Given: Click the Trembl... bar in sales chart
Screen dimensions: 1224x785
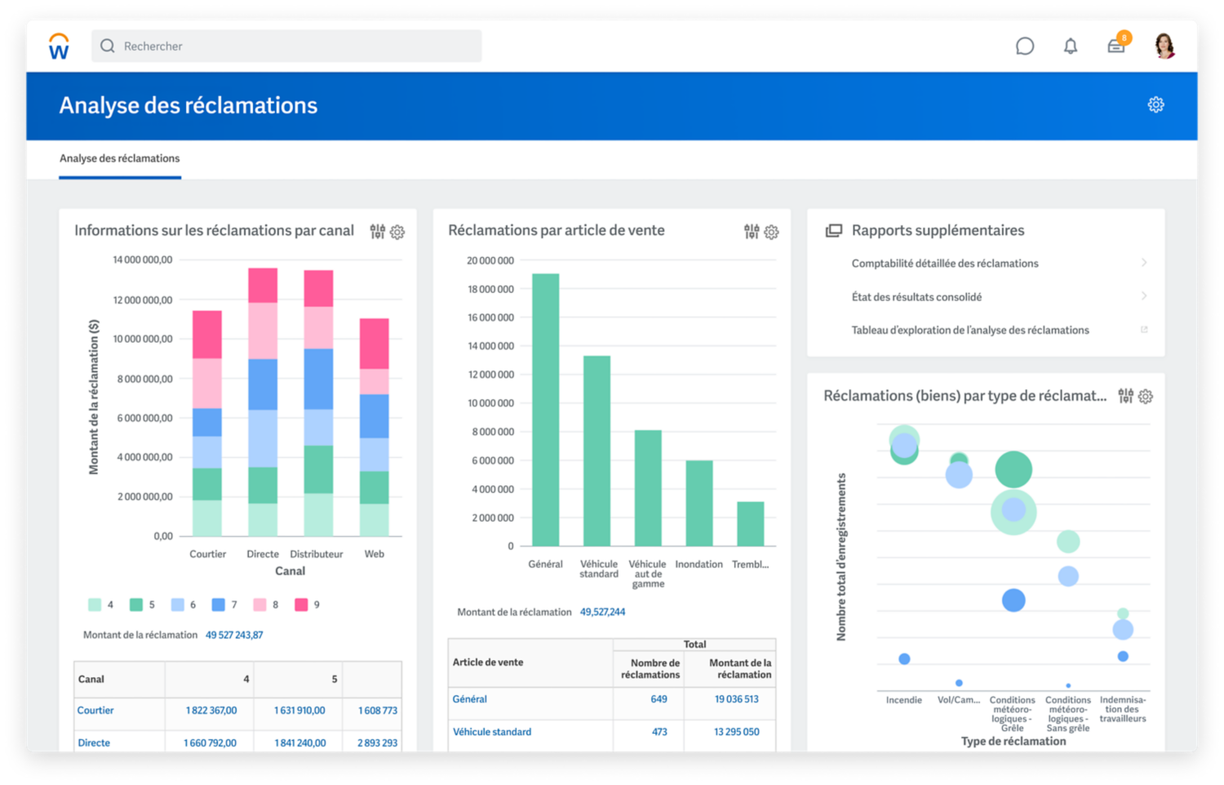Looking at the screenshot, I should click(751, 524).
